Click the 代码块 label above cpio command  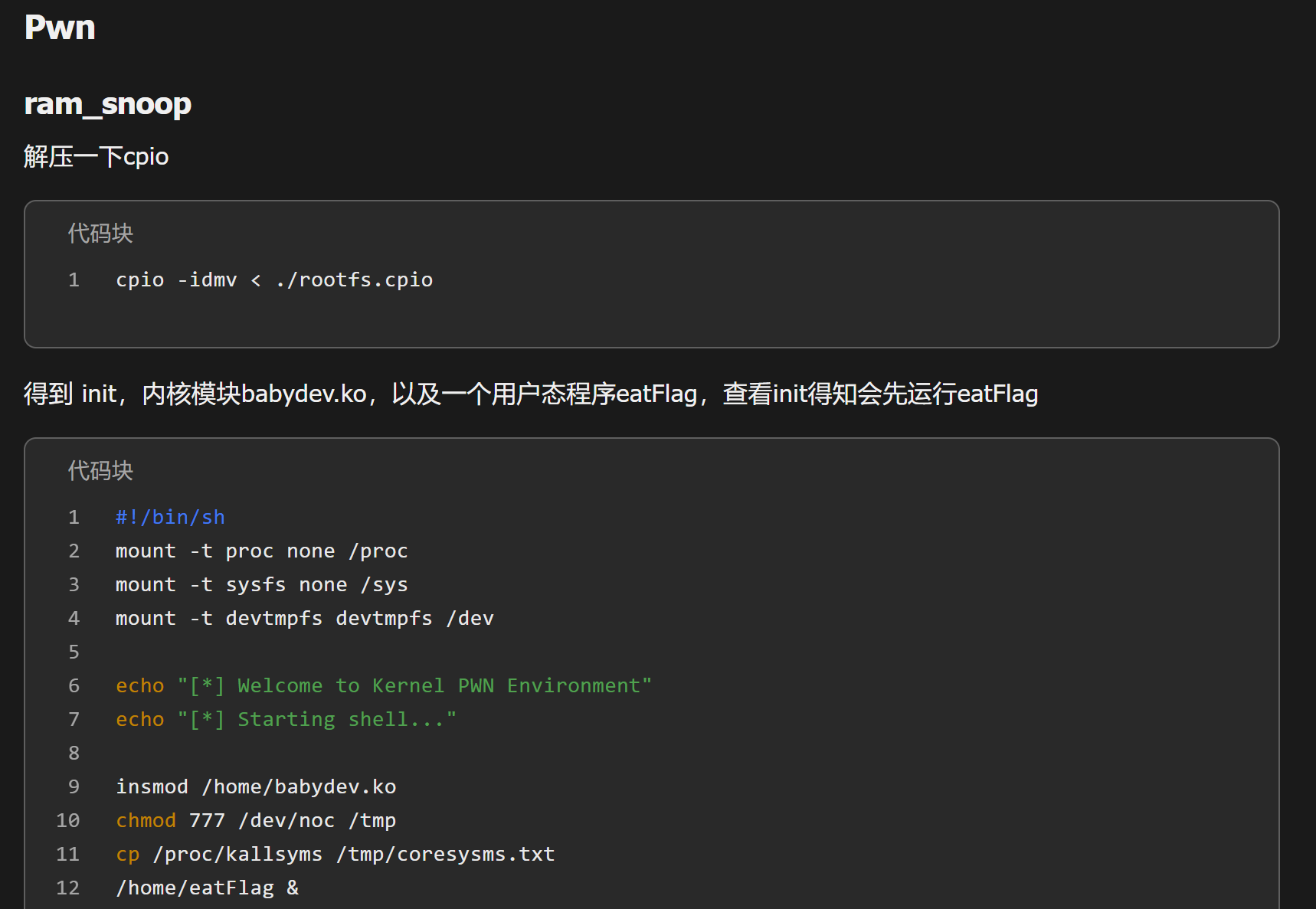tap(100, 233)
